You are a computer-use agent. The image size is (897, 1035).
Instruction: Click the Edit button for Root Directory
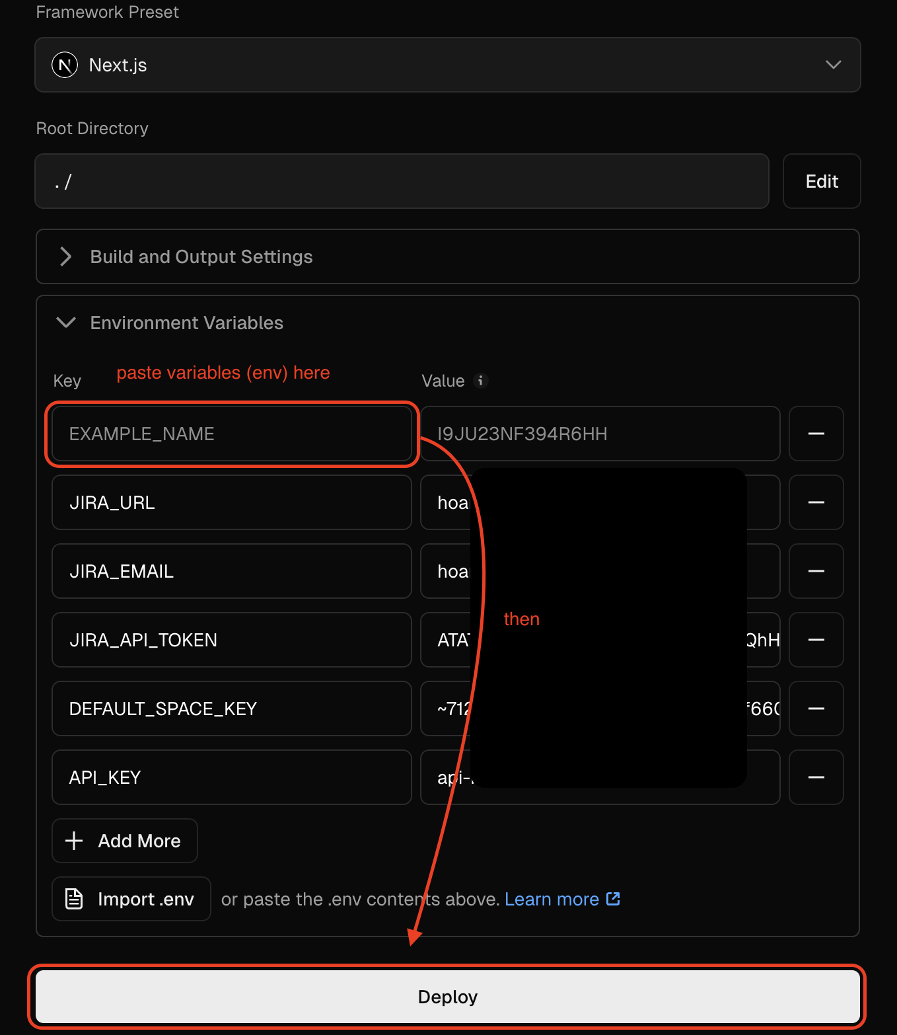[x=821, y=181]
